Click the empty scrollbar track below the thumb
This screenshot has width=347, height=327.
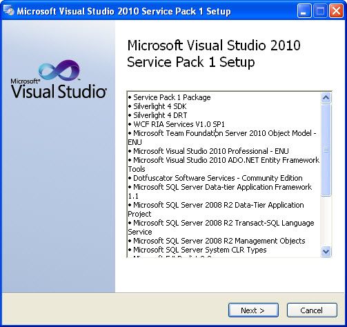[326, 221]
